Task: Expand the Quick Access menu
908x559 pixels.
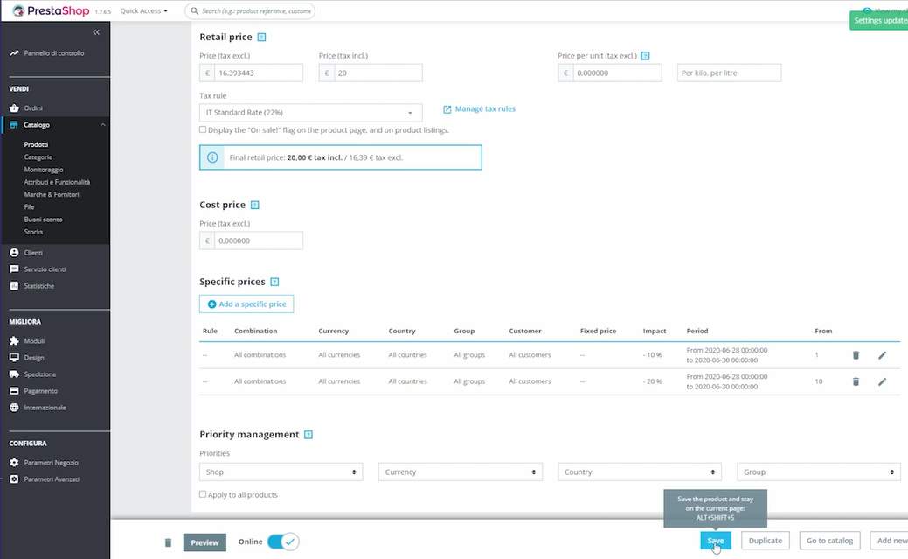Action: [143, 11]
